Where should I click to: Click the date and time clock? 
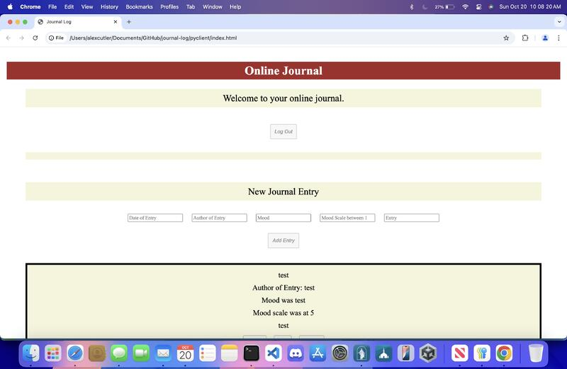click(x=530, y=6)
